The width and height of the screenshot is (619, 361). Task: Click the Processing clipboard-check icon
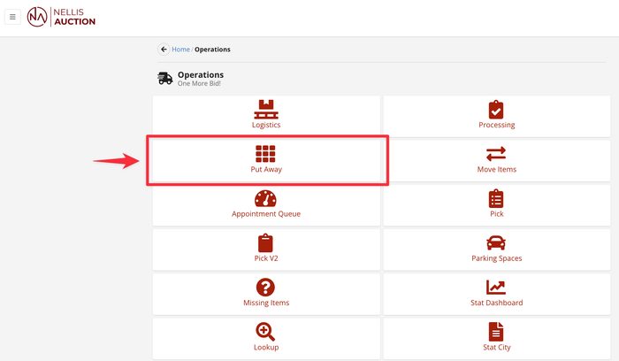click(x=496, y=110)
